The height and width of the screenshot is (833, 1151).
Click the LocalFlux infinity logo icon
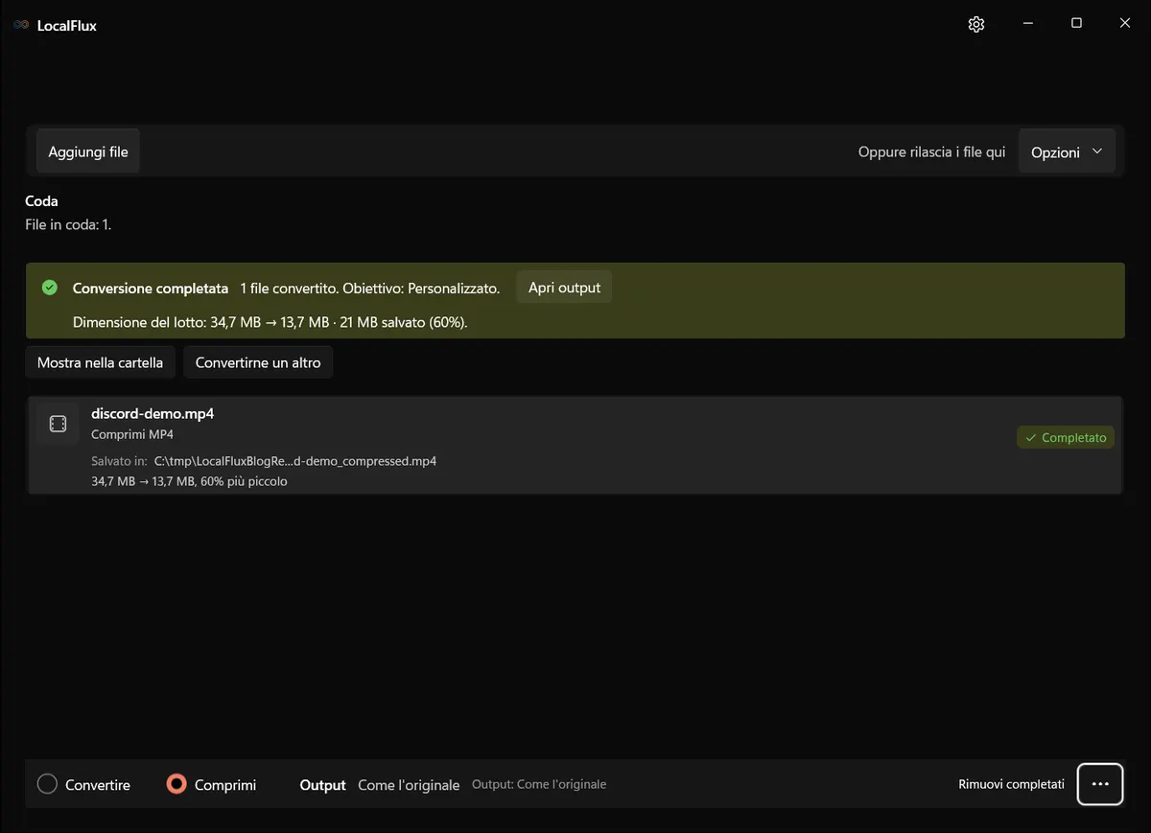(x=21, y=25)
